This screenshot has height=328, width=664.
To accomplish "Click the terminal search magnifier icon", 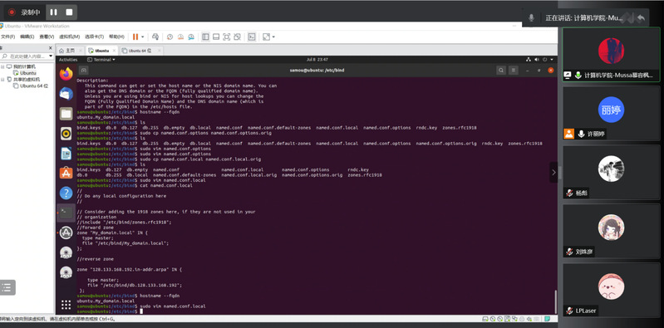I will pyautogui.click(x=501, y=71).
